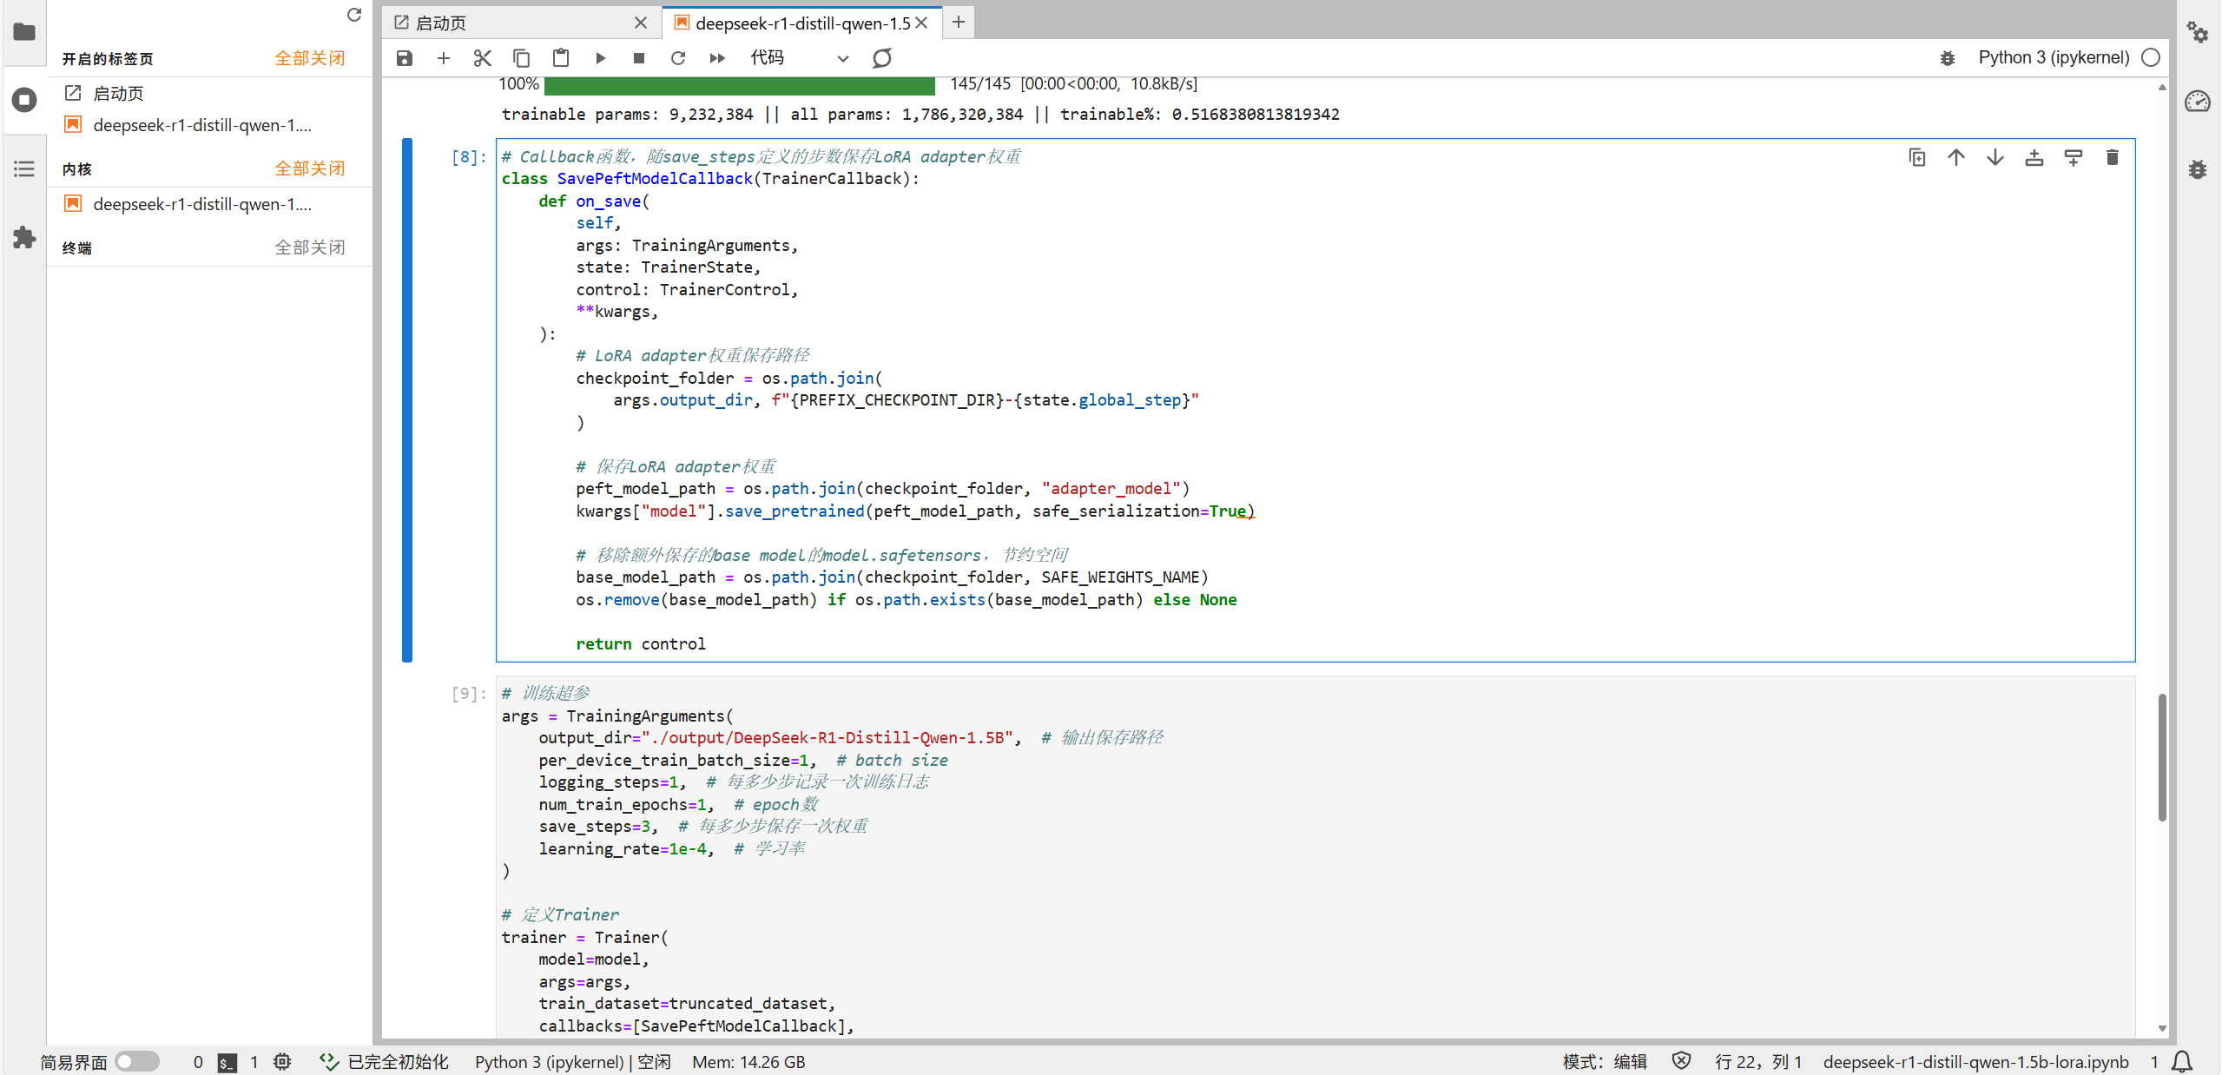Click the kernel status circle indicator

[2150, 58]
